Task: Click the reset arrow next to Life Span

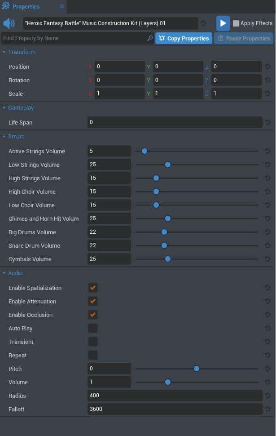Action: pos(267,122)
